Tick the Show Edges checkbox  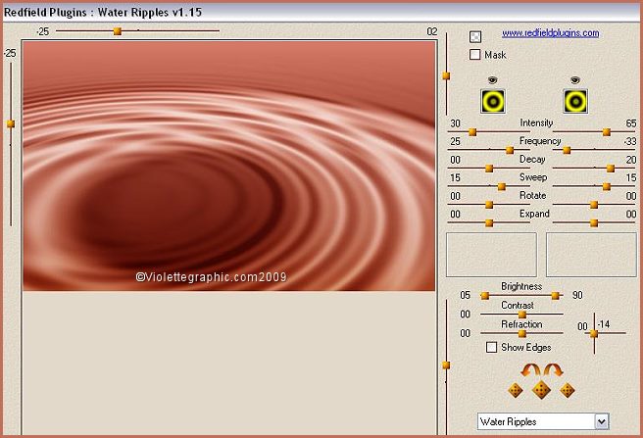click(x=492, y=347)
